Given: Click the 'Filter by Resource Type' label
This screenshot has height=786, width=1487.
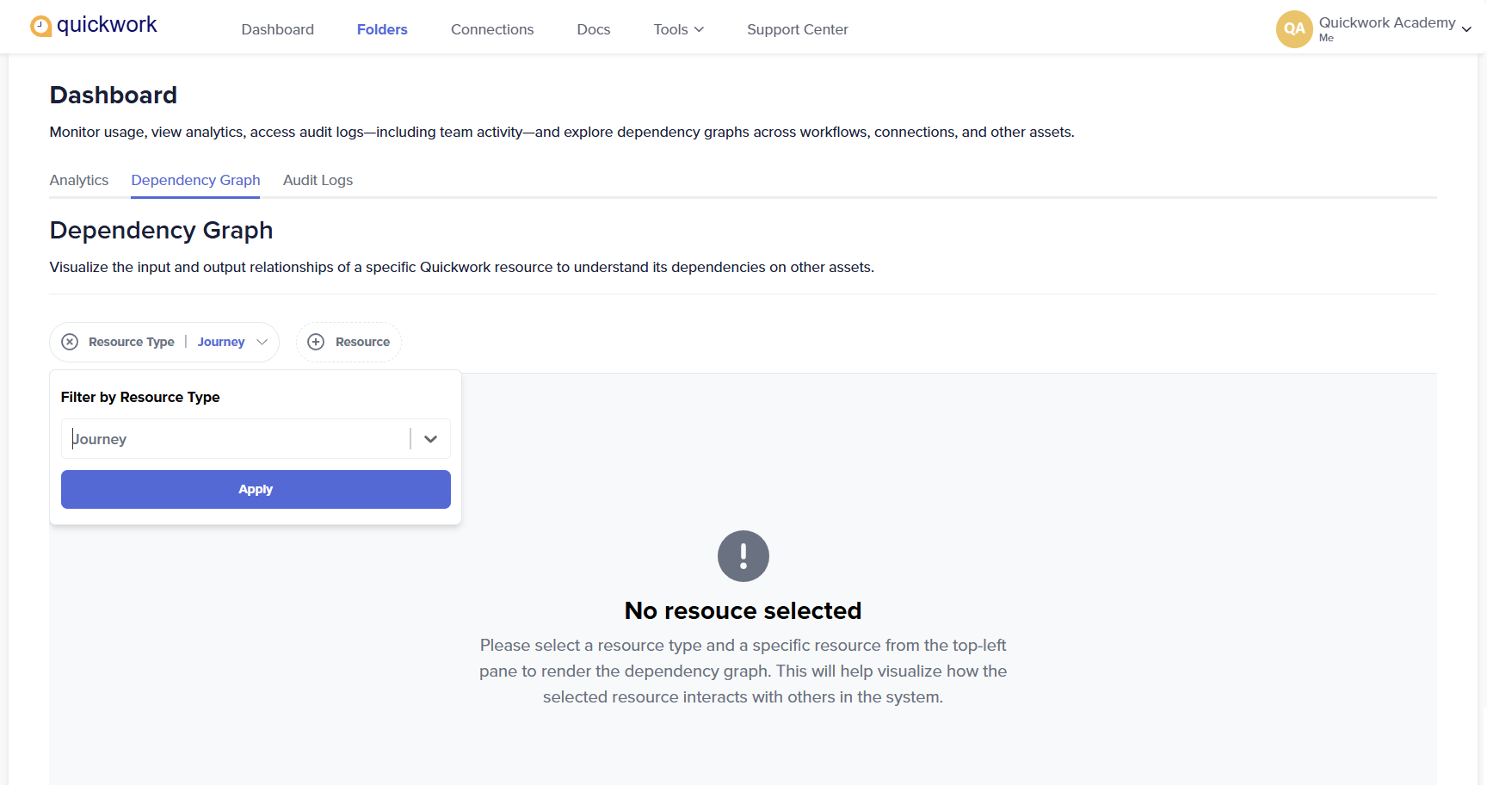Looking at the screenshot, I should pyautogui.click(x=140, y=397).
